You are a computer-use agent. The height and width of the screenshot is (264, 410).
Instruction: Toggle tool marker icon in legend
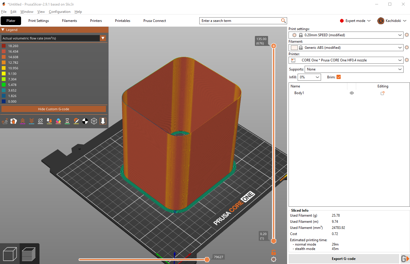pos(103,121)
